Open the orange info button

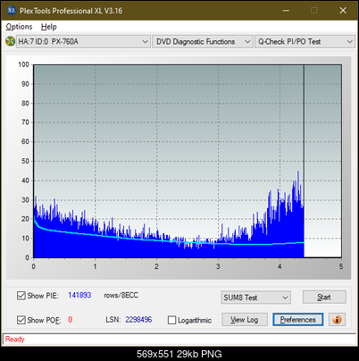[x=337, y=320]
